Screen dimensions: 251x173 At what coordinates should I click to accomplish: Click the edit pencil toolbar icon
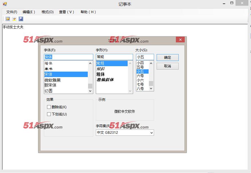pos(14,19)
